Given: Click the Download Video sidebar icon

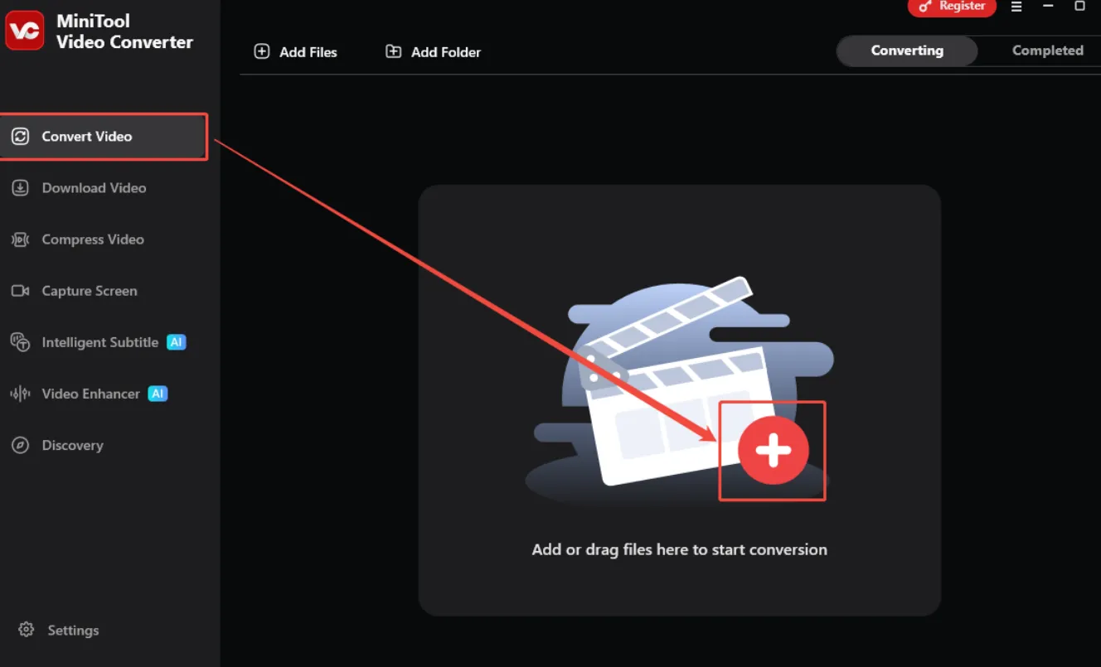Looking at the screenshot, I should pyautogui.click(x=21, y=188).
